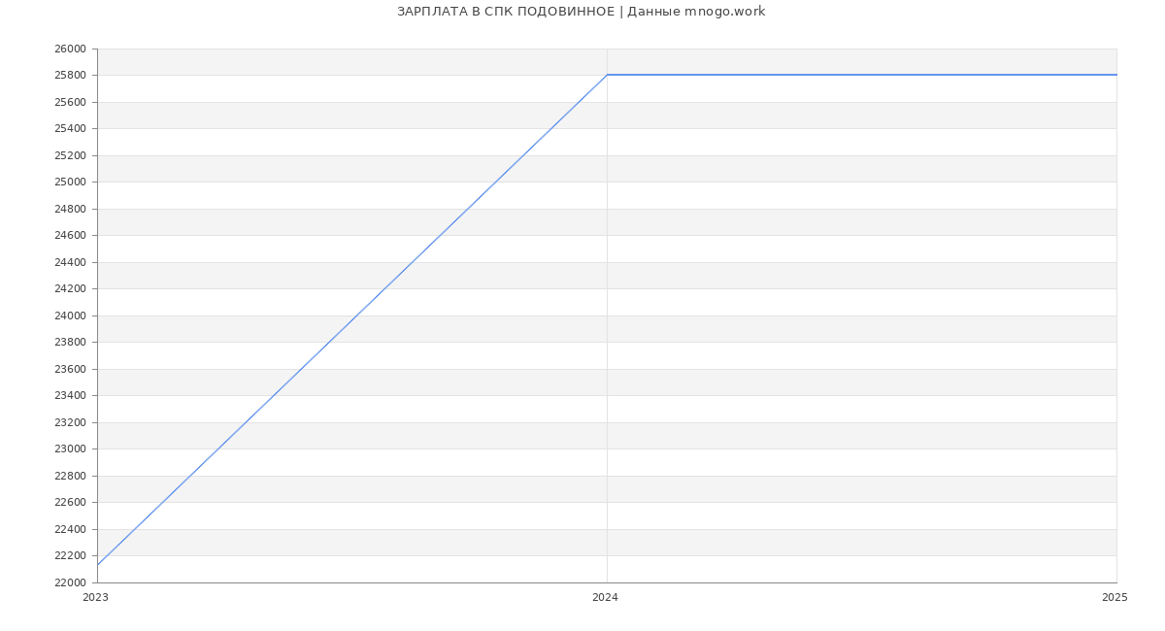Click the 23400 y-axis label
This screenshot has height=631, width=1165.
click(70, 396)
